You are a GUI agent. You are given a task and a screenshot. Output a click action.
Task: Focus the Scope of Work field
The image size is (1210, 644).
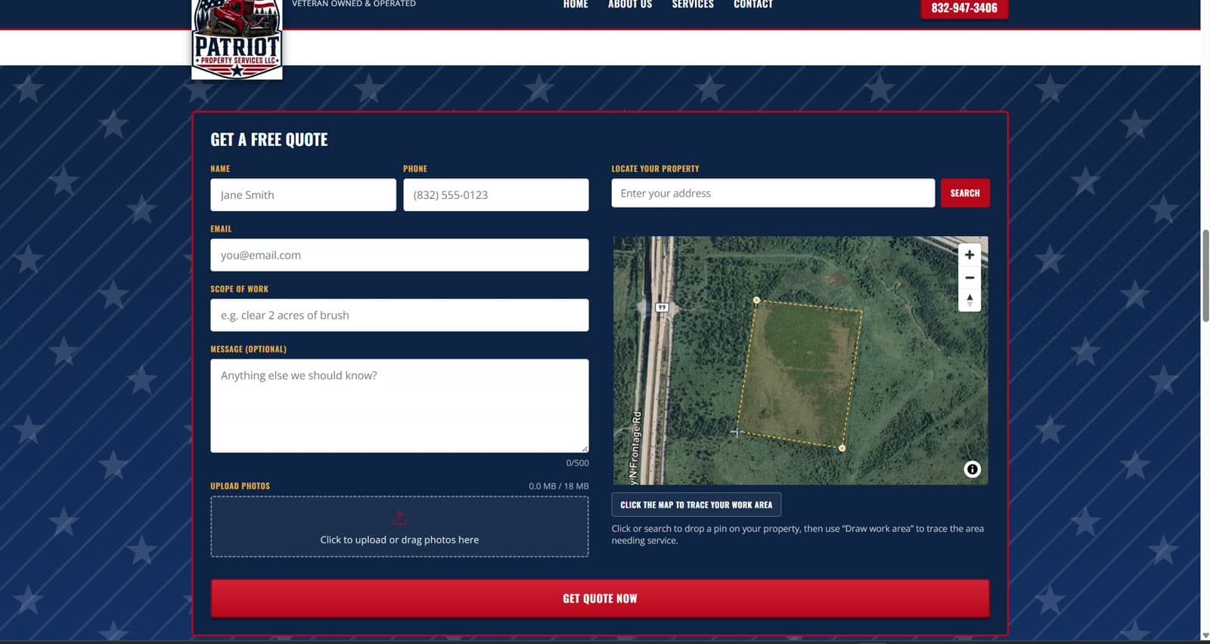(399, 316)
